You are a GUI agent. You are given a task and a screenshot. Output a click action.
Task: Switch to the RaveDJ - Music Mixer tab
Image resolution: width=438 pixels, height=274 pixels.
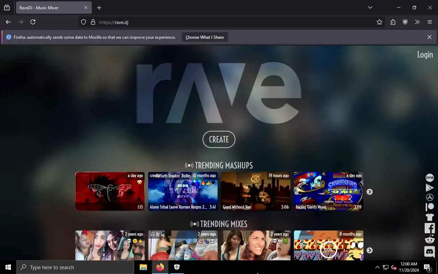[54, 8]
